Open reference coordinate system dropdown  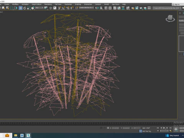[39, 8]
